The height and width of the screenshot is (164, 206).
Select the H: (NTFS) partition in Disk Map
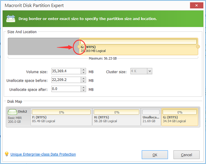117,117
